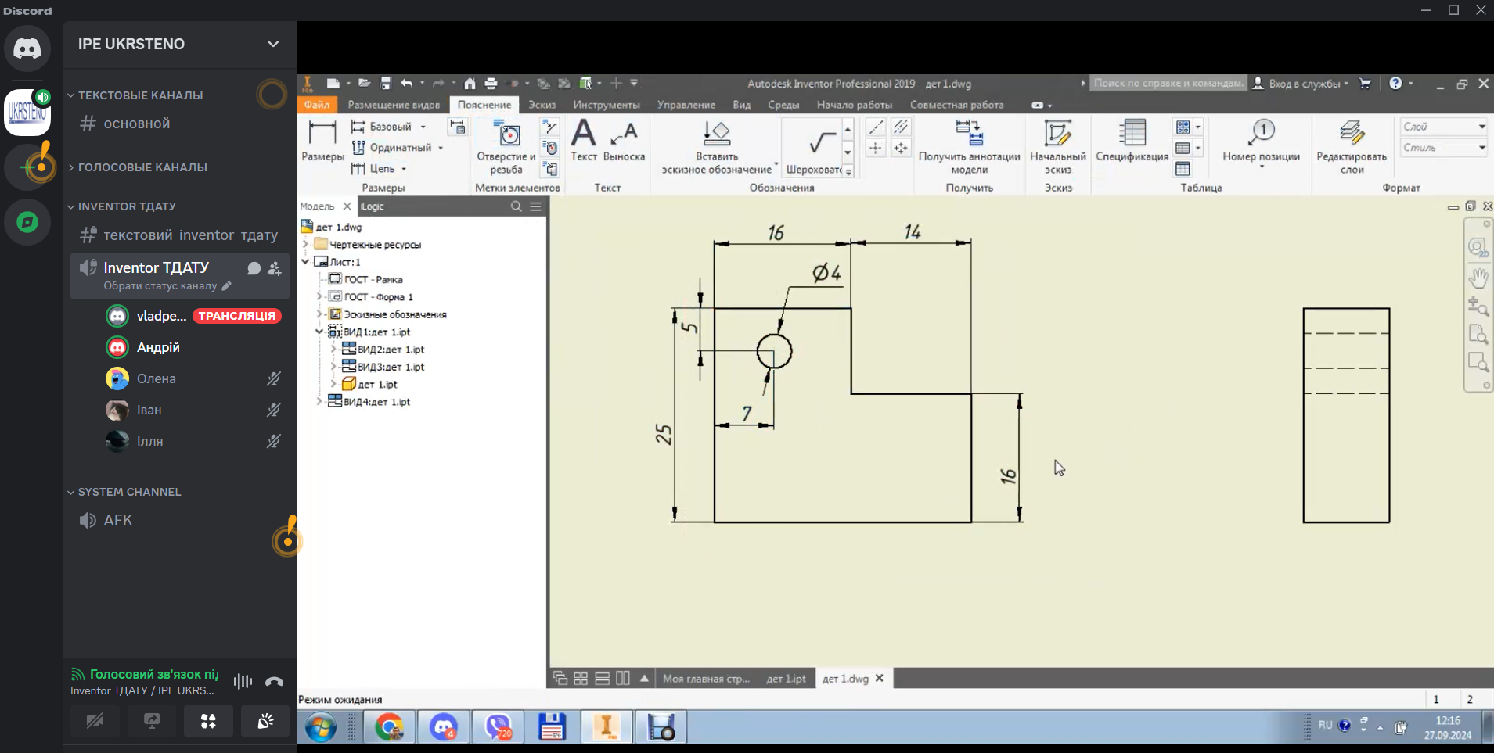This screenshot has width=1494, height=753.
Task: Disconnect from the Discord voice call
Action: pos(274,681)
